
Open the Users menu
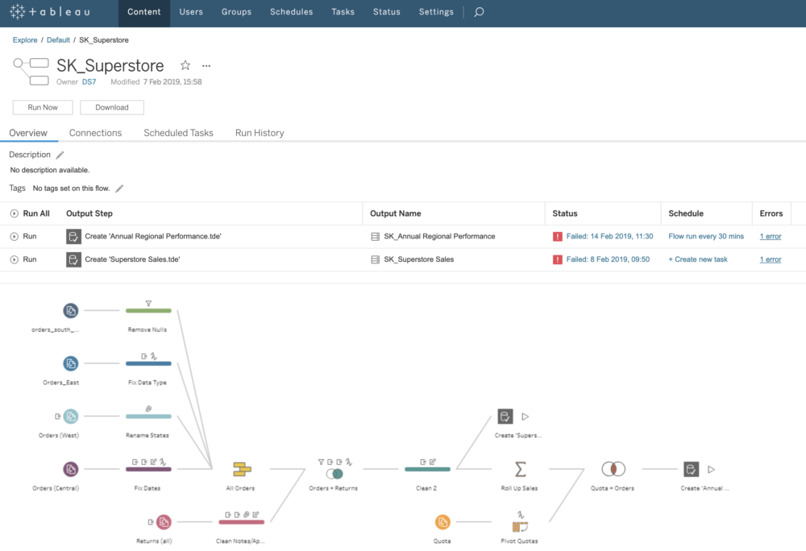(x=191, y=12)
